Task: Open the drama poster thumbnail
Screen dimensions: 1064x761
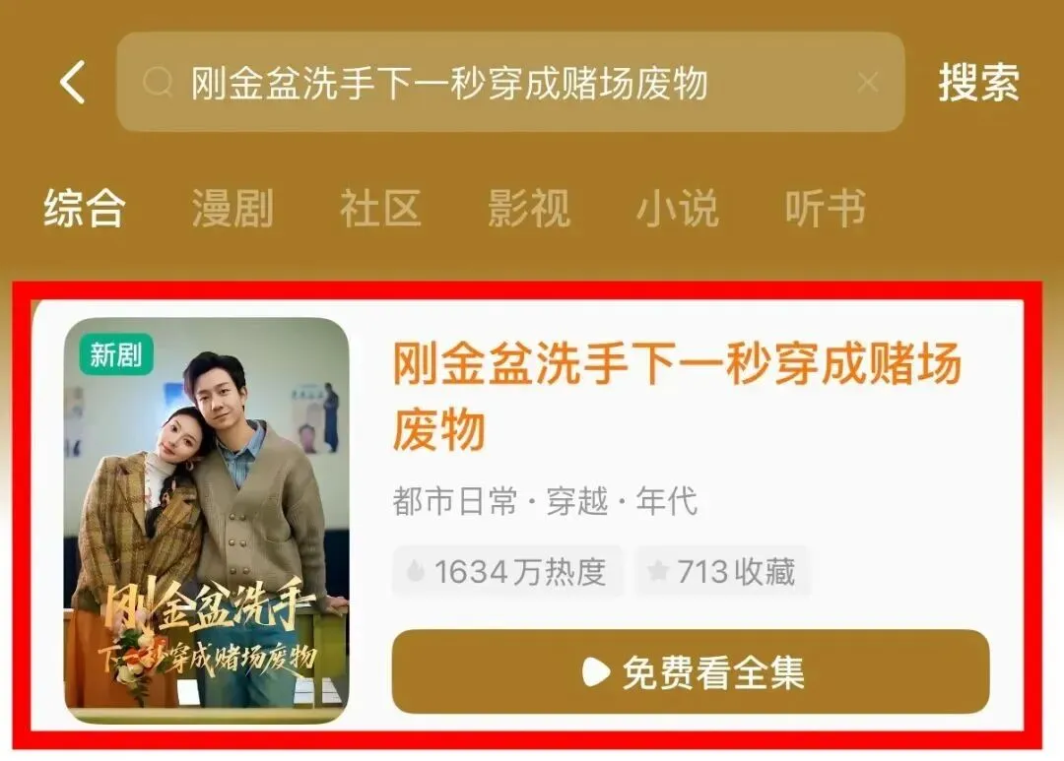Action: [206, 520]
